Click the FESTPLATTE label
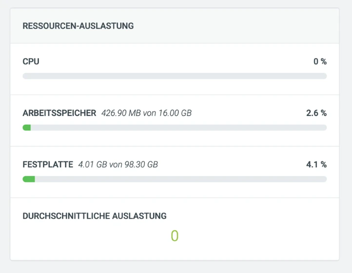This screenshot has height=273, width=352. [48, 165]
